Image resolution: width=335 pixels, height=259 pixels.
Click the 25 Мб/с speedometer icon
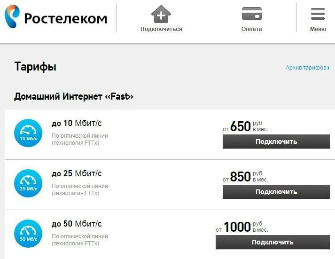click(28, 183)
